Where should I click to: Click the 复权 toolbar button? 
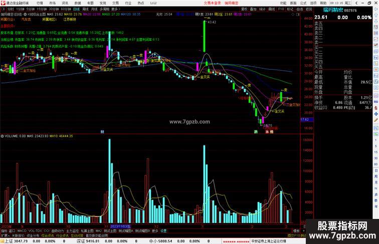click(244, 9)
